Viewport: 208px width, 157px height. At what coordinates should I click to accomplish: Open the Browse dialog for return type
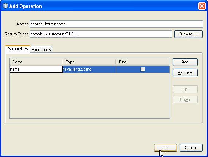(188, 34)
